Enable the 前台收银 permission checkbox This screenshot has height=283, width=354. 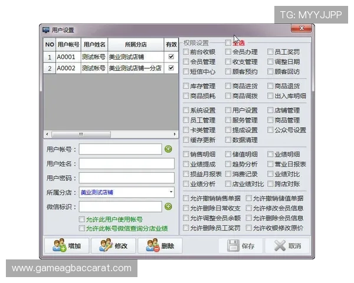pos(186,52)
